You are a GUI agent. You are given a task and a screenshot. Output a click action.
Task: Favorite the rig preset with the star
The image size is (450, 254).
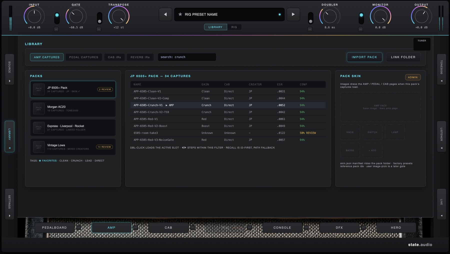pos(180,14)
